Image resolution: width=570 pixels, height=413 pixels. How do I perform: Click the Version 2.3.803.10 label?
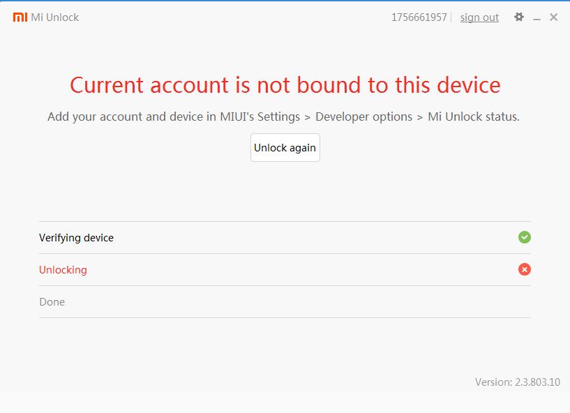click(x=517, y=382)
